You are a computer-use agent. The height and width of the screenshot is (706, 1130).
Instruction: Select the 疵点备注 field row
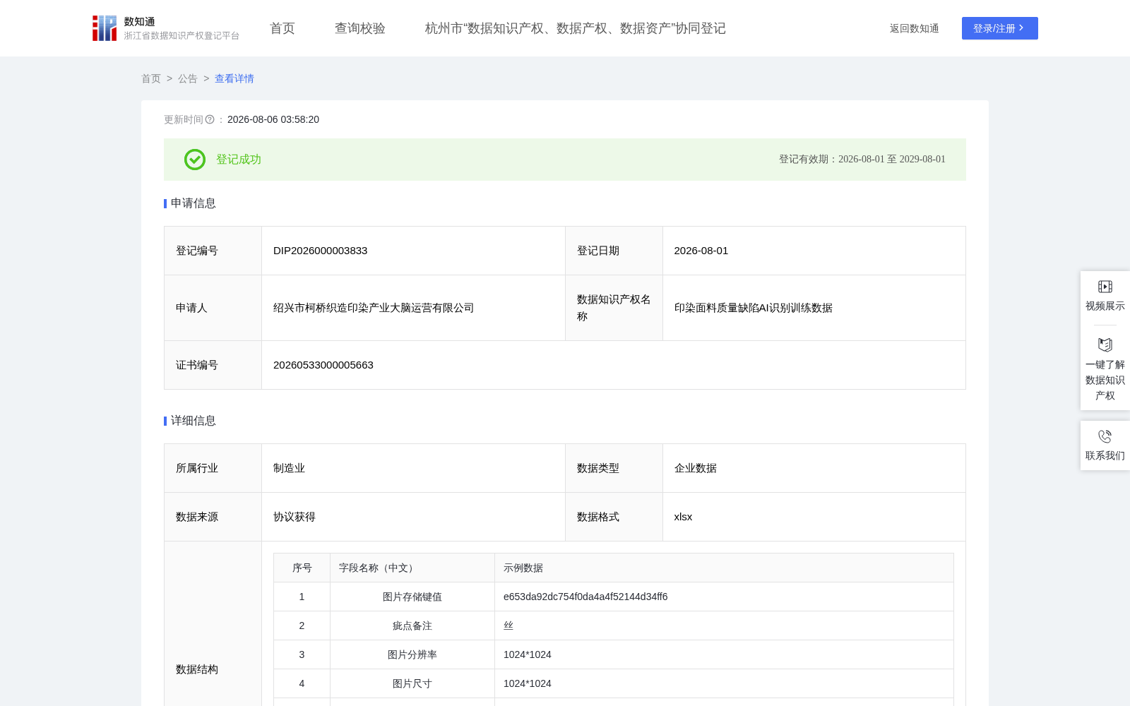click(614, 626)
